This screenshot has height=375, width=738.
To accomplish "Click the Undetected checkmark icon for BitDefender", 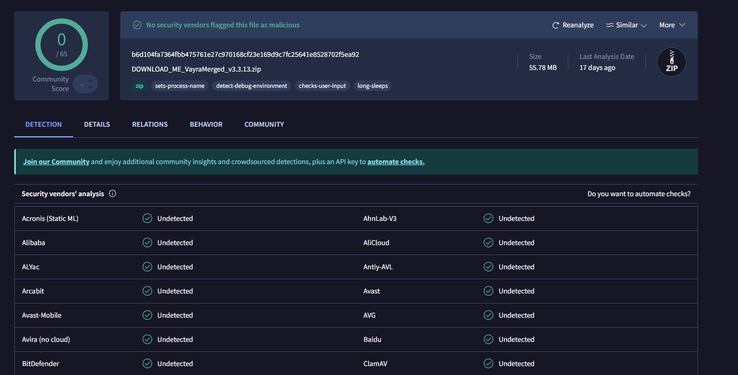I will point(147,363).
